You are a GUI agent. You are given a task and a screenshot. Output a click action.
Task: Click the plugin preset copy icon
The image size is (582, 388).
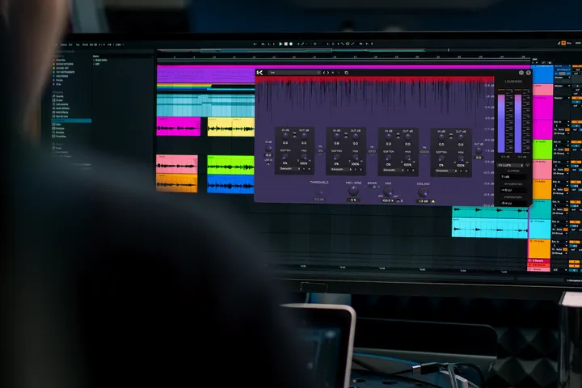click(x=346, y=73)
